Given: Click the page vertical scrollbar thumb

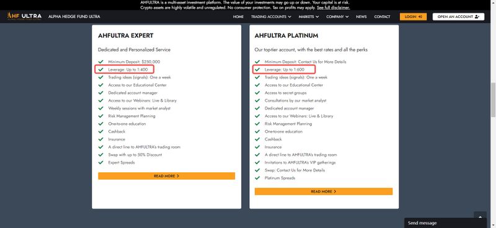Looking at the screenshot, I should 493,100.
